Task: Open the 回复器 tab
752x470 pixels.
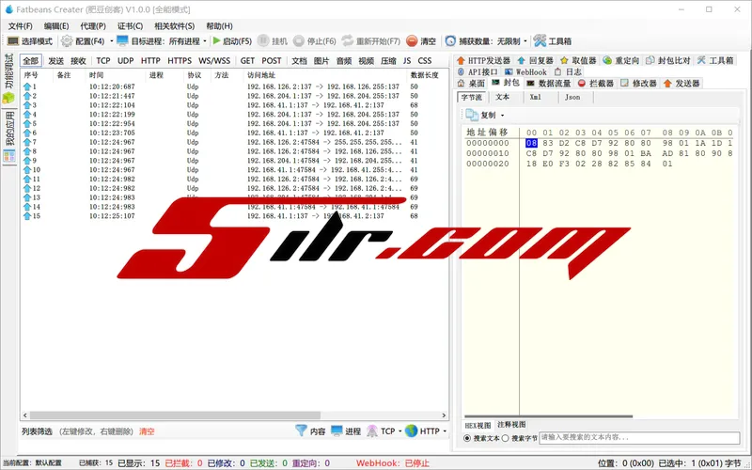Action: pos(536,60)
